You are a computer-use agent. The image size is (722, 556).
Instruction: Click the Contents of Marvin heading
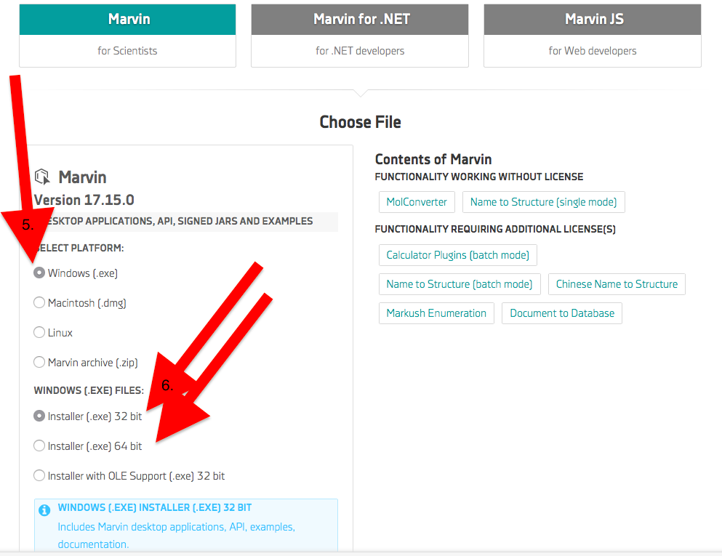(x=433, y=159)
